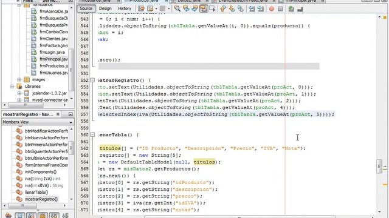Open the Forward history dropdown arrow

point(169,9)
